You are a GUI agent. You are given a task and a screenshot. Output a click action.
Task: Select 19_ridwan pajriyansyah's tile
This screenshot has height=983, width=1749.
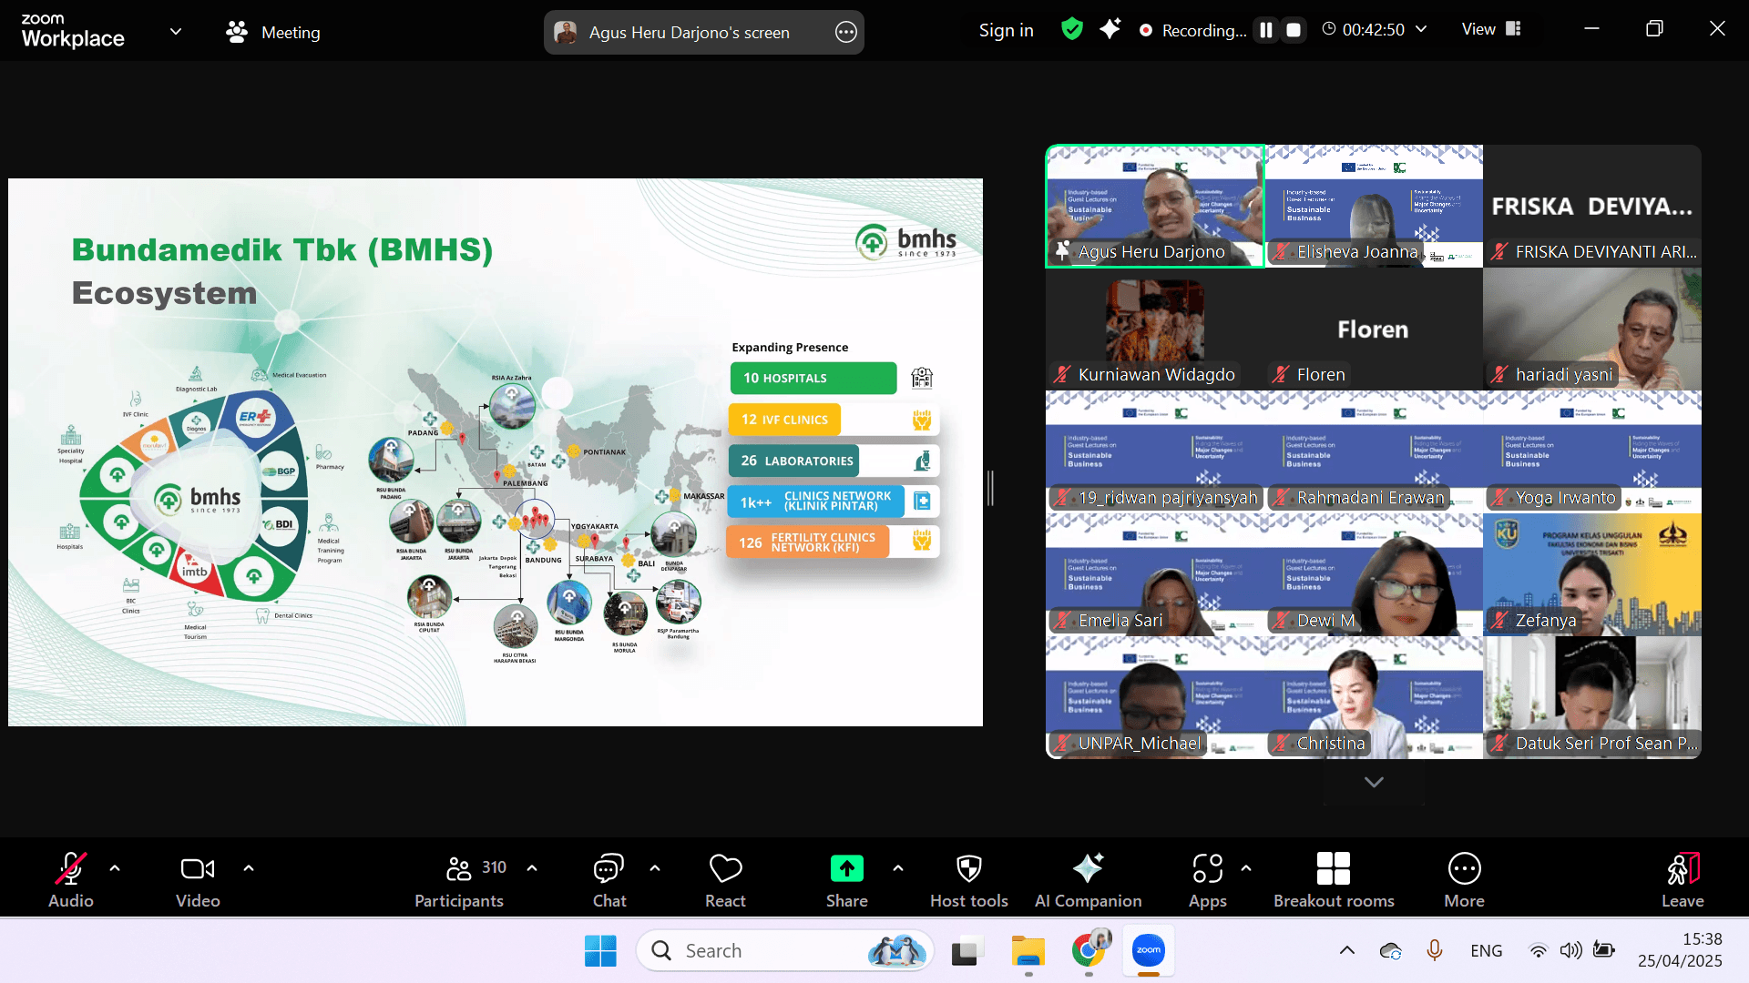[x=1155, y=452]
